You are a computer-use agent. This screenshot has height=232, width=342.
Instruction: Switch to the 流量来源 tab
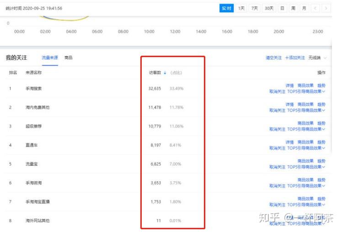pos(50,58)
